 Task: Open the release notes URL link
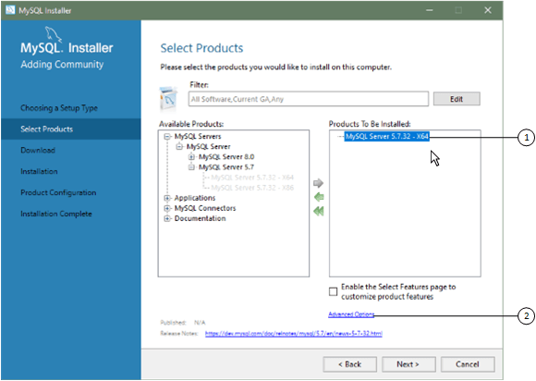[x=294, y=334]
